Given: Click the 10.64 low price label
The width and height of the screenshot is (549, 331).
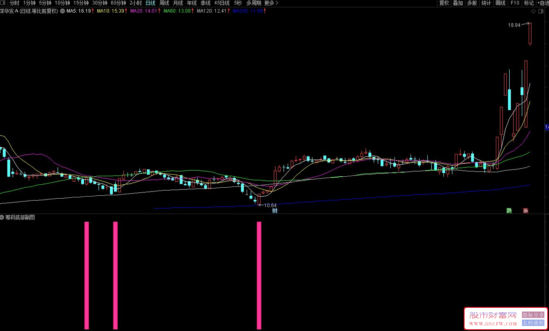Looking at the screenshot, I should coord(270,205).
